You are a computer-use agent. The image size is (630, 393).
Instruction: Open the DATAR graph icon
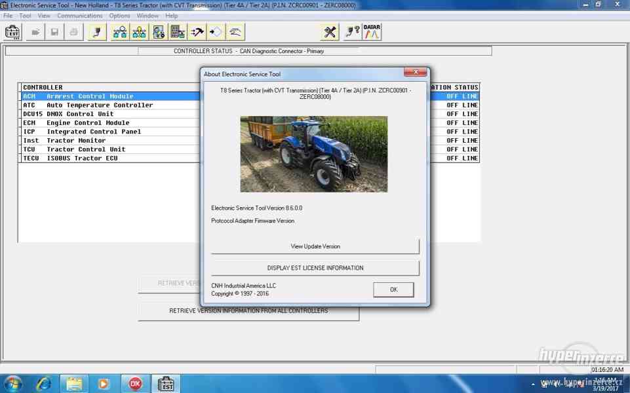pyautogui.click(x=372, y=32)
